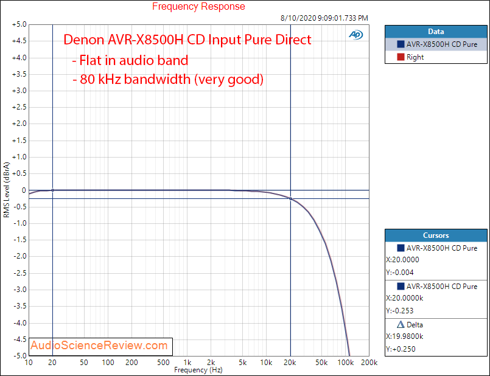Viewport: 490px width, 376px height.
Task: Click the 0 tick label on the y-axis
Action: pos(24,190)
